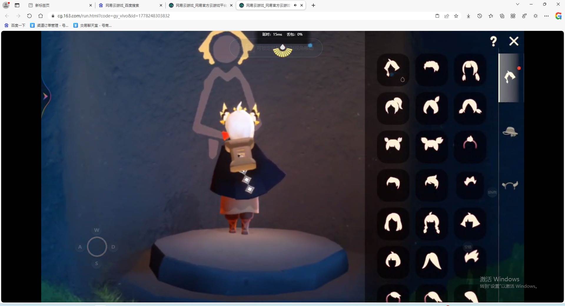Open the collections panel
Screen dimensions: 565x306
pyautogui.click(x=502, y=16)
